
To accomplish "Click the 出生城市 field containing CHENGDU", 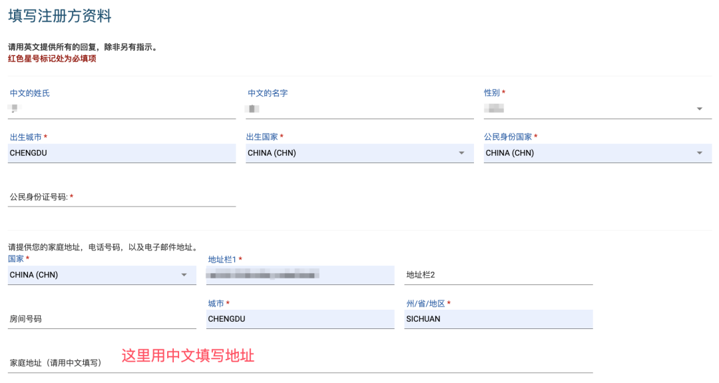I will [122, 153].
